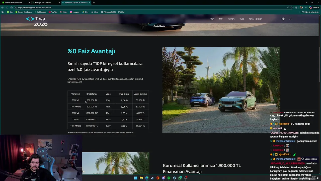
Task: Click the browser home icon
Action: pos(12,8)
